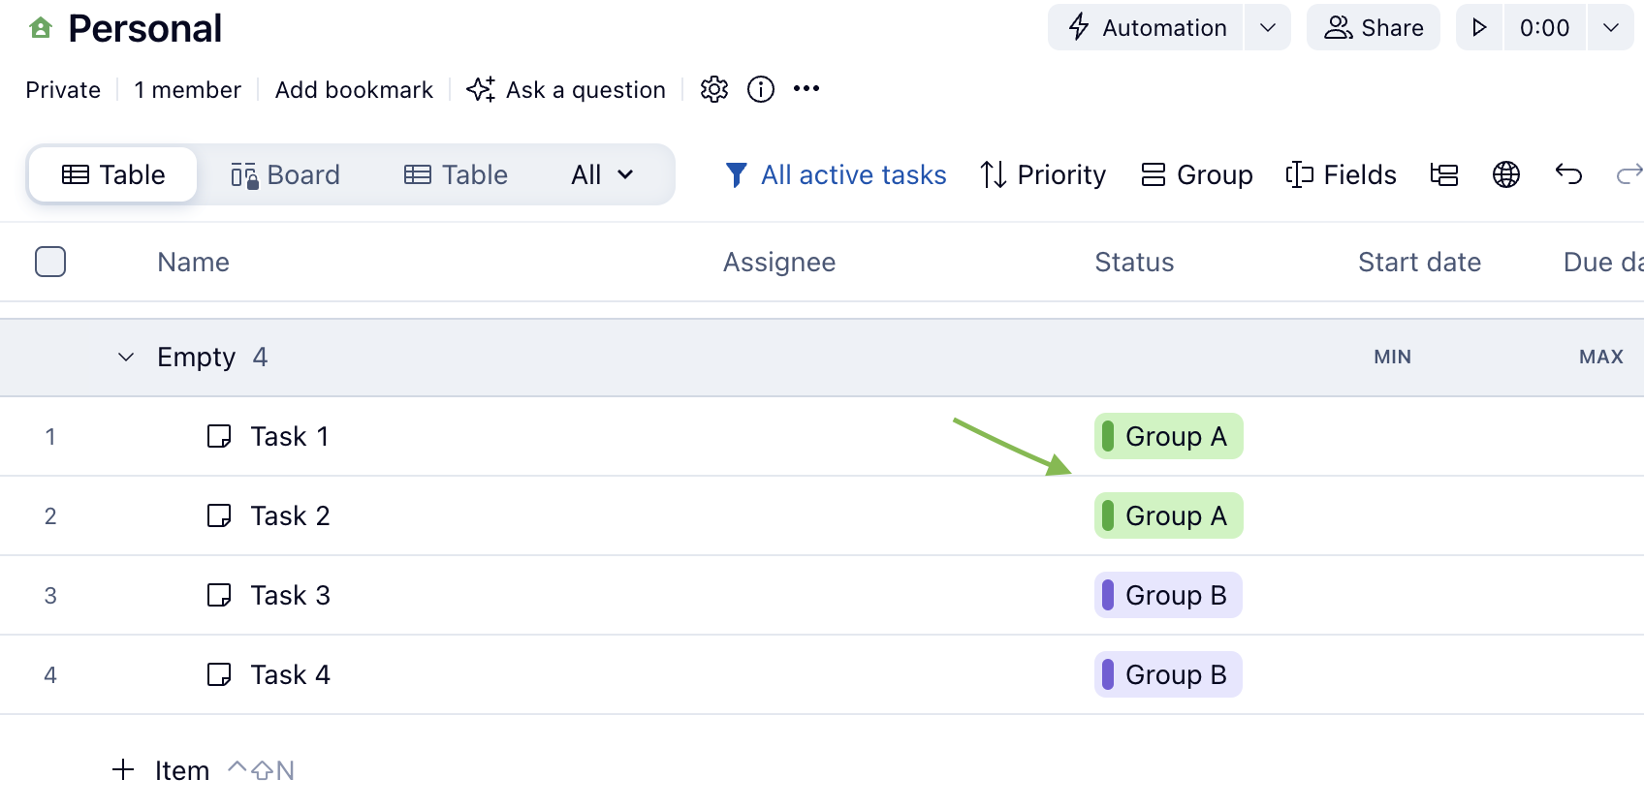
Task: Click the globe icon in toolbar
Action: 1506,174
